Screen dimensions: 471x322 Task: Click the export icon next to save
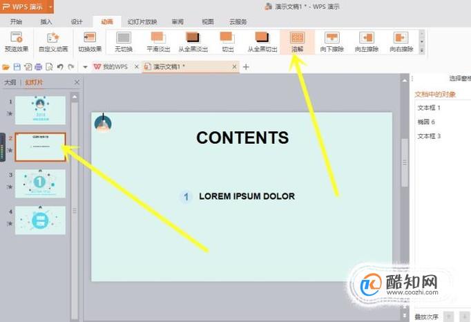(28, 67)
